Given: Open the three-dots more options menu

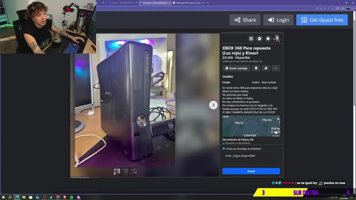Looking at the screenshot, I should coord(276,68).
